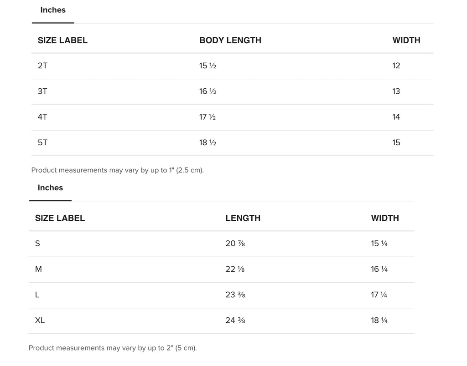Select the M size row
The height and width of the screenshot is (366, 467).
pyautogui.click(x=221, y=269)
